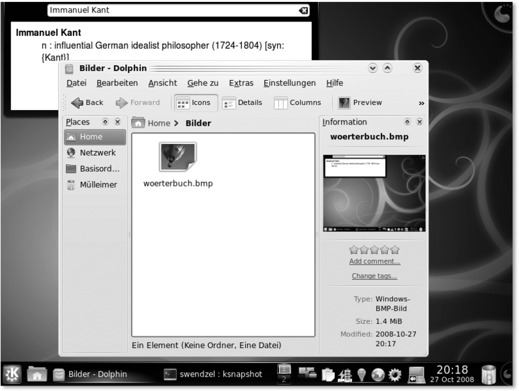The image size is (519, 391).
Task: Select the woerterbuch.bmp file icon
Action: [x=177, y=157]
